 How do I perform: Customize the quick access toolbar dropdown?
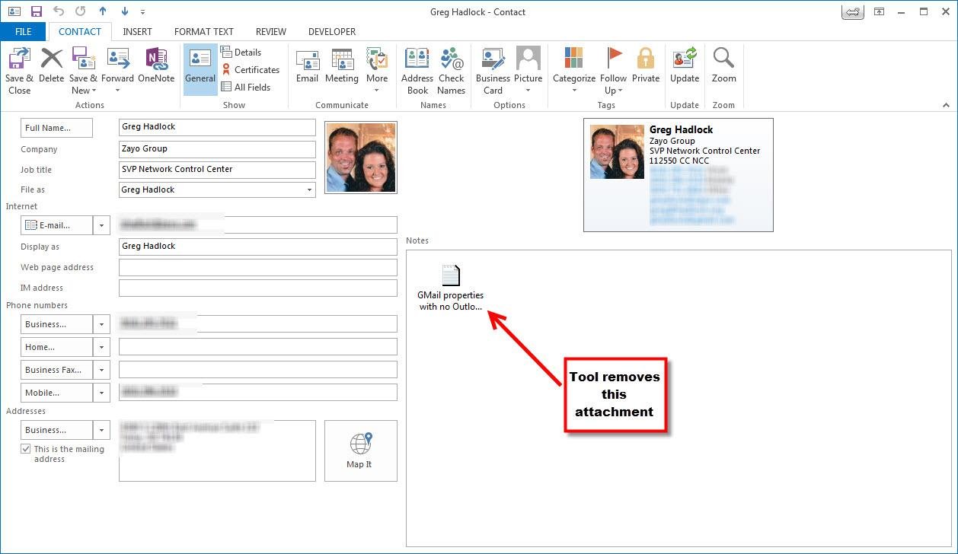(x=142, y=12)
